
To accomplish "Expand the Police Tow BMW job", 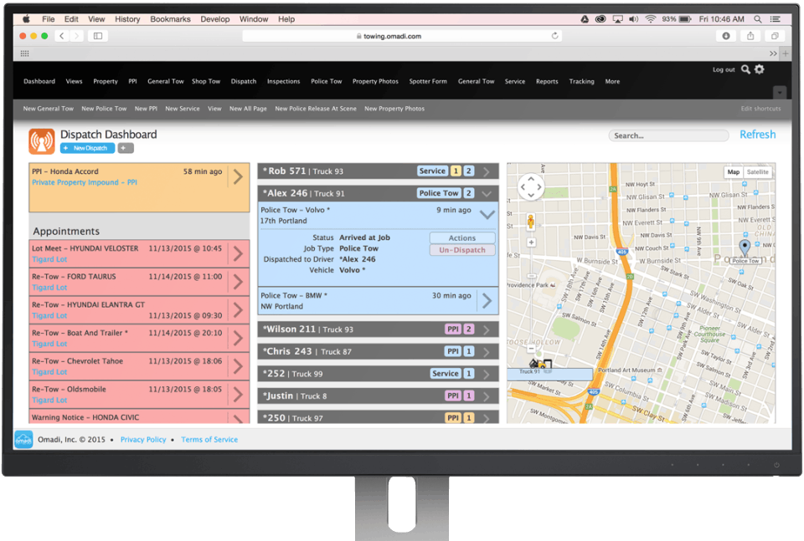I will coord(487,300).
